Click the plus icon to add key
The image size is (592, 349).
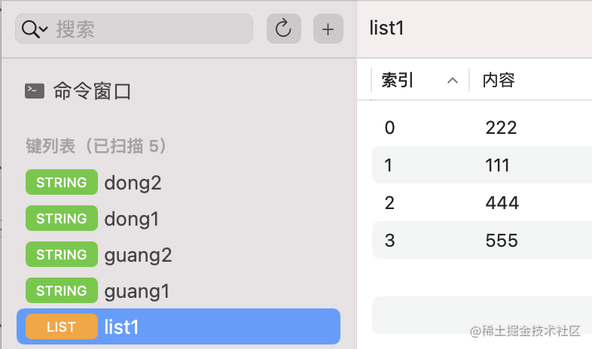[x=328, y=29]
